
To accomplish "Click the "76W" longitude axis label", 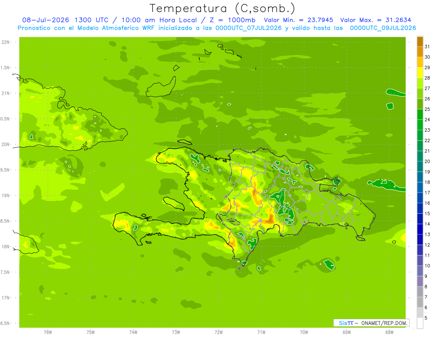I will (x=48, y=332).
